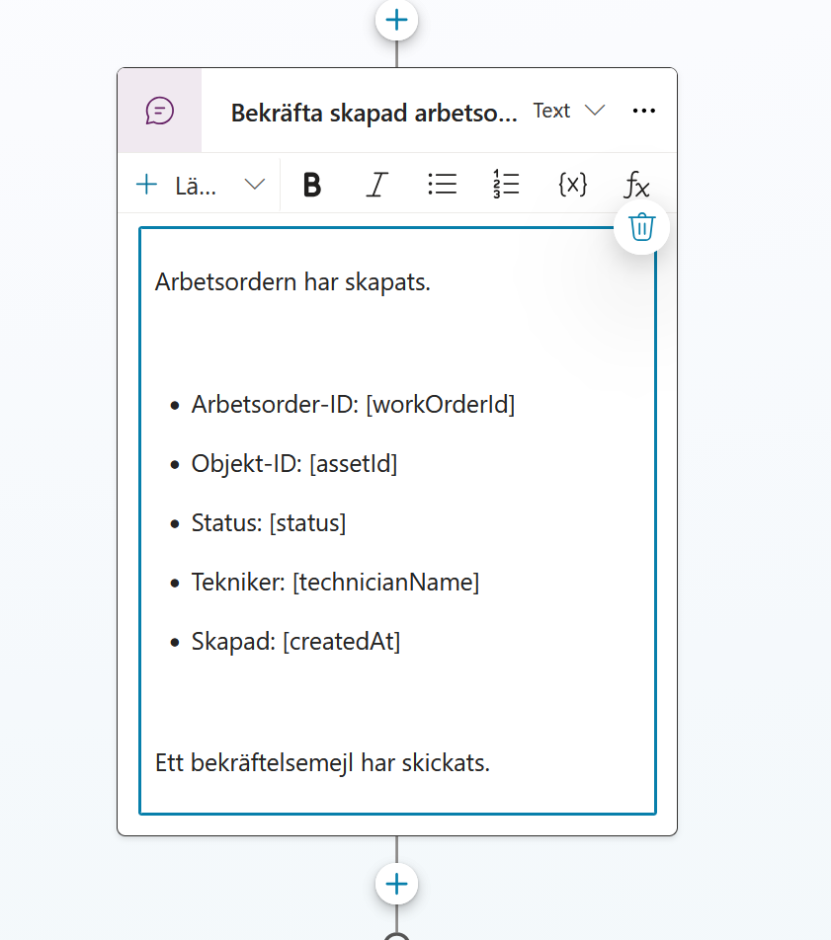Select the node title Bekräfta skapad arbetso...
831x940 pixels.
pos(374,114)
